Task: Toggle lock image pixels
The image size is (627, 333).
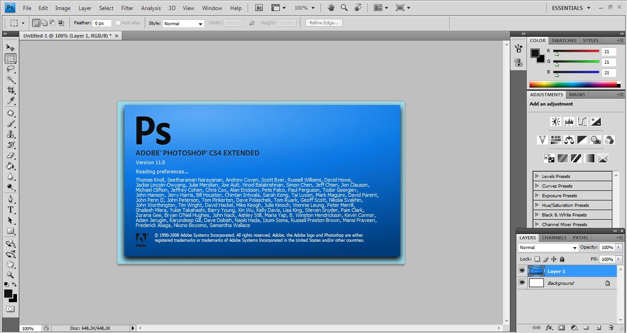Action: tap(545, 259)
